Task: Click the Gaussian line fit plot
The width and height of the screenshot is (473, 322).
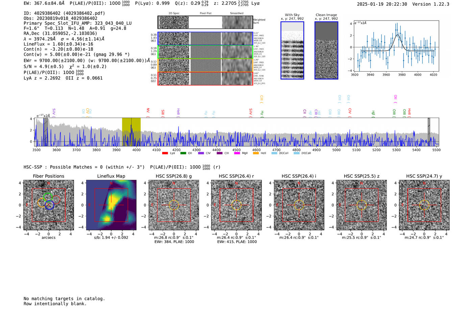Action: click(396, 46)
